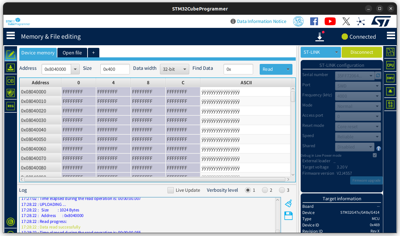The width and height of the screenshot is (400, 236).
Task: Click the 10 years anniversary badge
Action: (x=298, y=21)
